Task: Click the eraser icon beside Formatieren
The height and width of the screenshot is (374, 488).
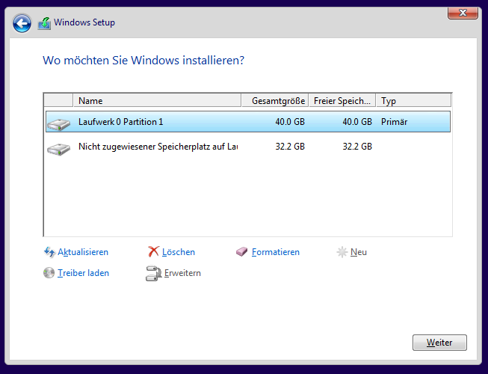Action: (241, 251)
